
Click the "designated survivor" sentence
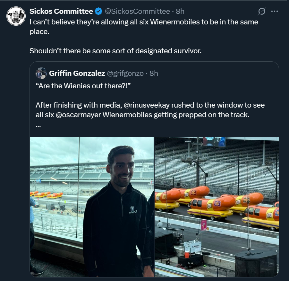(x=115, y=51)
